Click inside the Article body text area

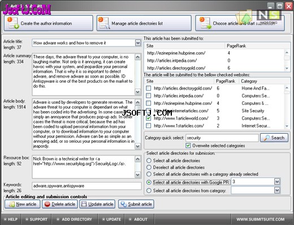click(84, 124)
